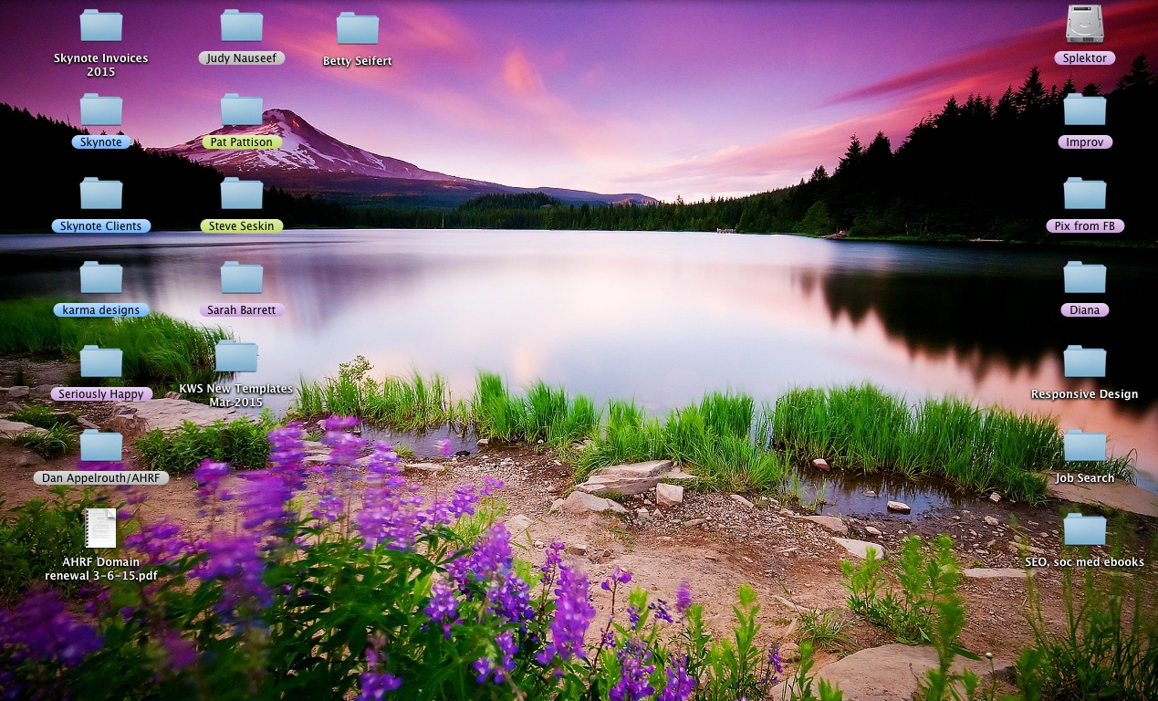Image resolution: width=1158 pixels, height=701 pixels.
Task: Click the Judy Nauseef folder icon
Action: click(x=241, y=26)
